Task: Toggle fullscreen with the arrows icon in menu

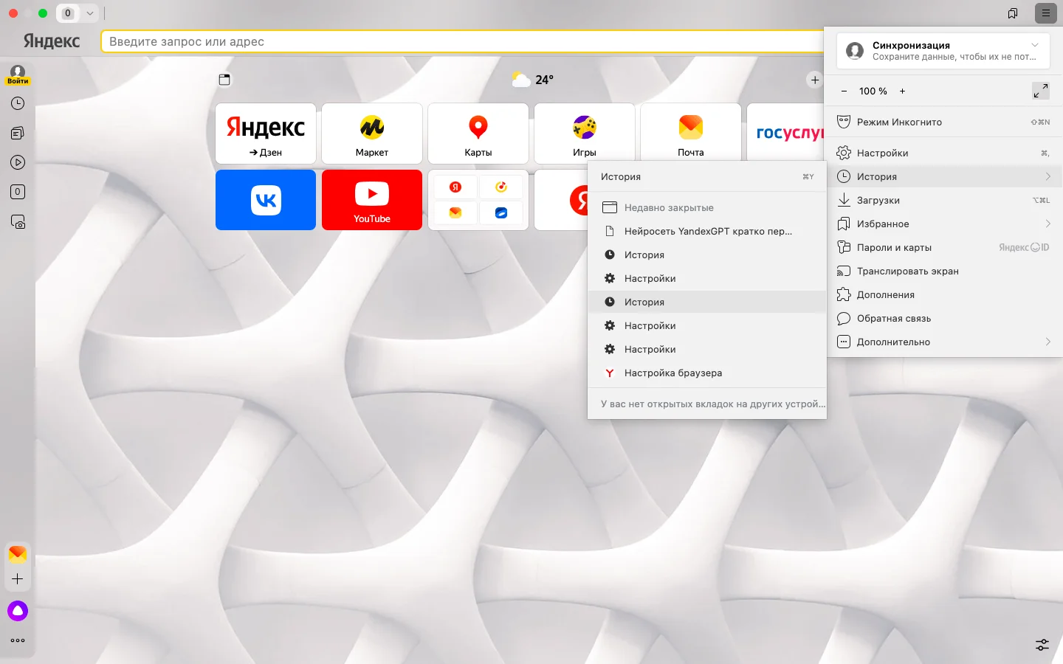Action: (1041, 91)
